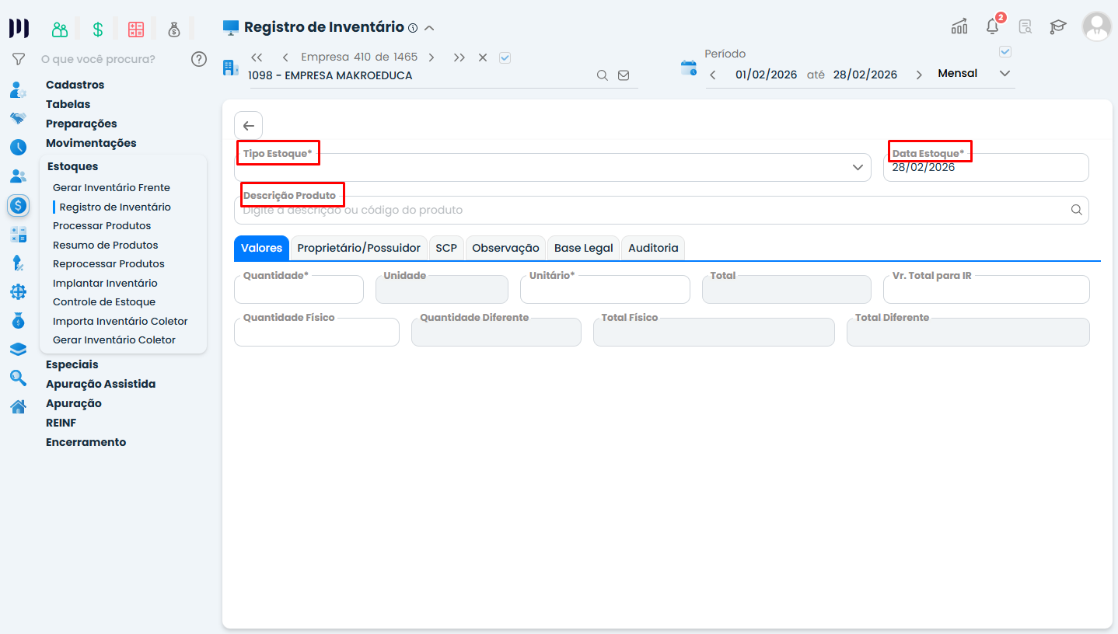Click the wheel gear sidebar icon

coord(18,291)
